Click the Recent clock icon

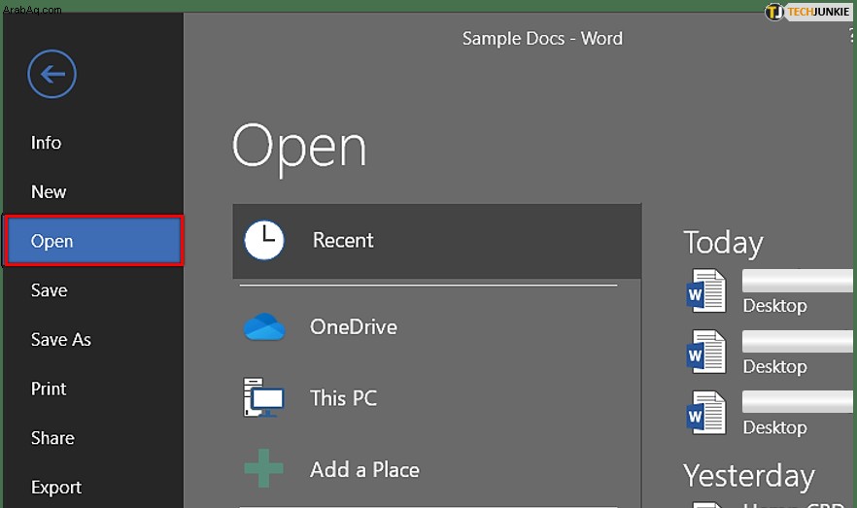pos(264,240)
